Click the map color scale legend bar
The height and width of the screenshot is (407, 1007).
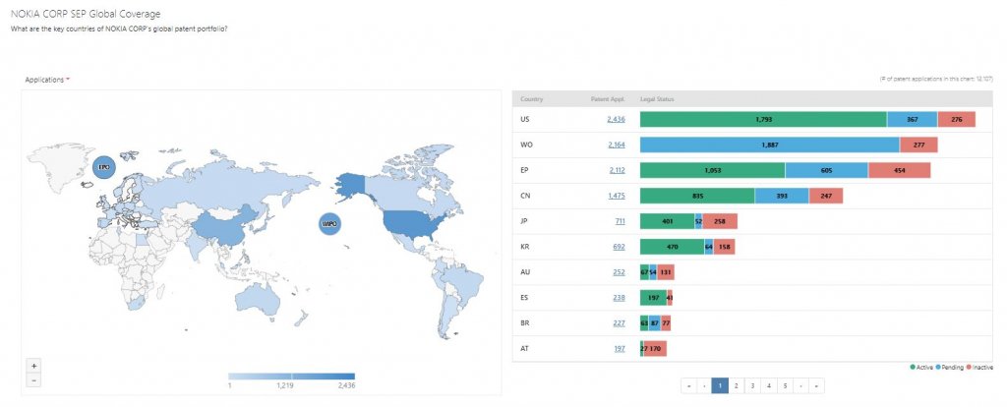(x=291, y=376)
